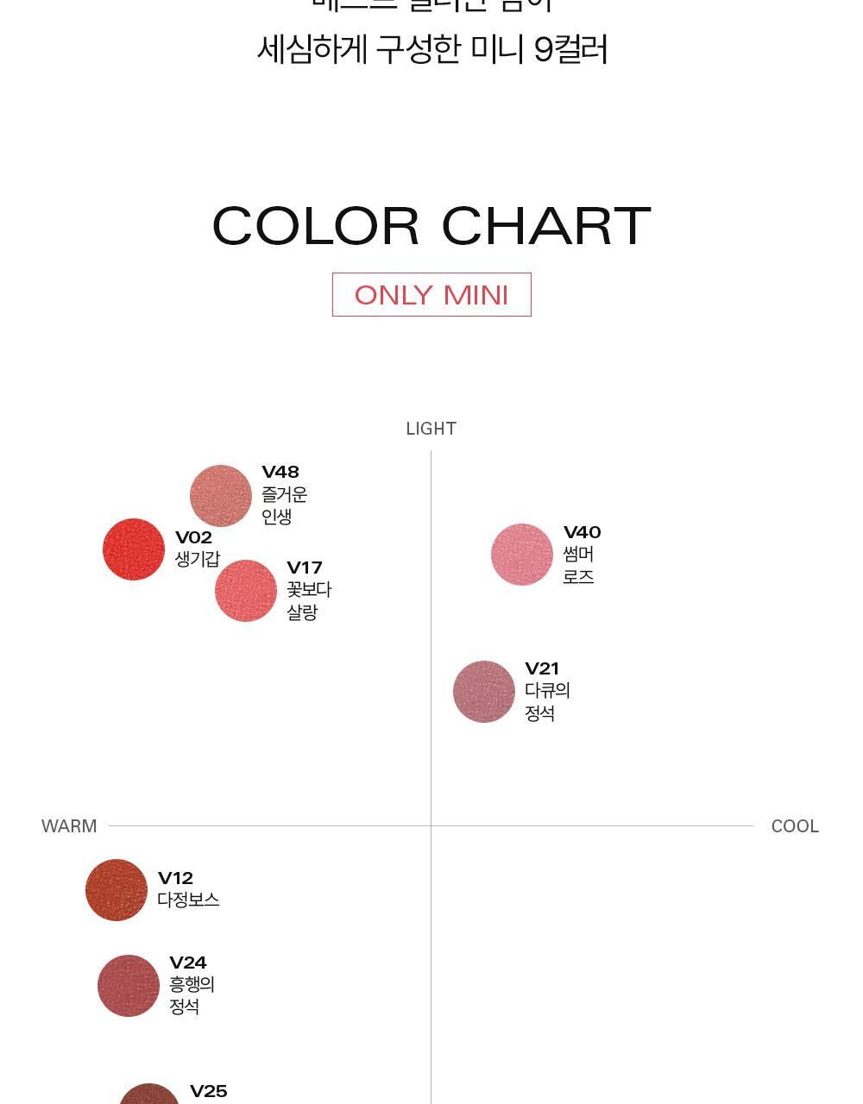
Task: Click the V48 즐거운 인생 label
Action: point(284,494)
